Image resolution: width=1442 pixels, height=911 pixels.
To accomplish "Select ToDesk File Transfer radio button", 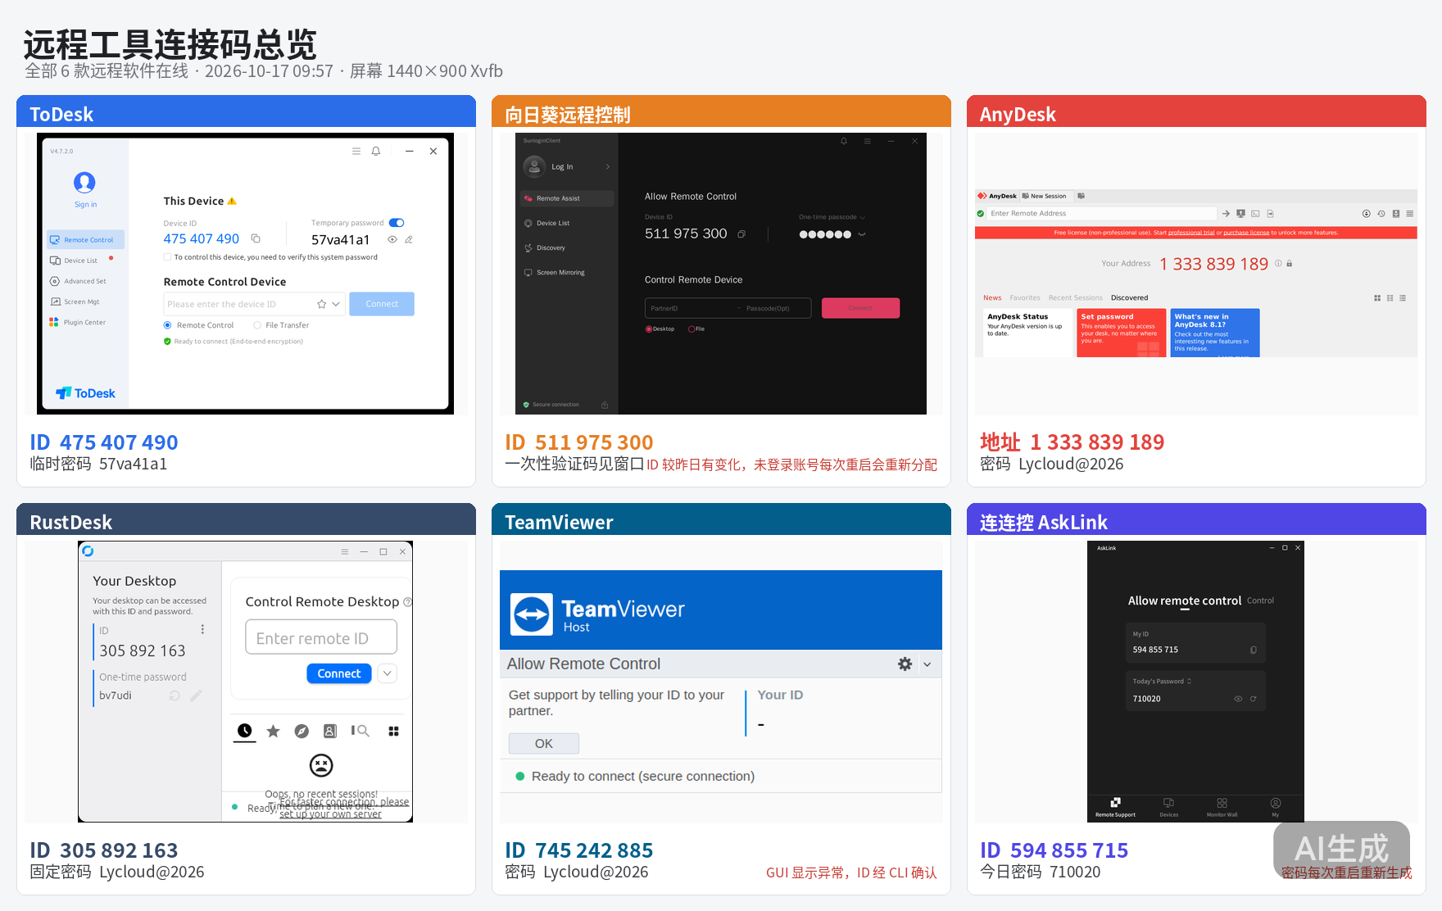I will [x=257, y=325].
